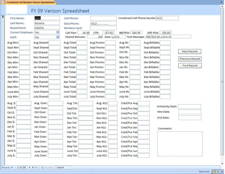Close the form with the X at tab row
Image resolution: width=225 pixels, height=174 pixels.
[222, 2]
